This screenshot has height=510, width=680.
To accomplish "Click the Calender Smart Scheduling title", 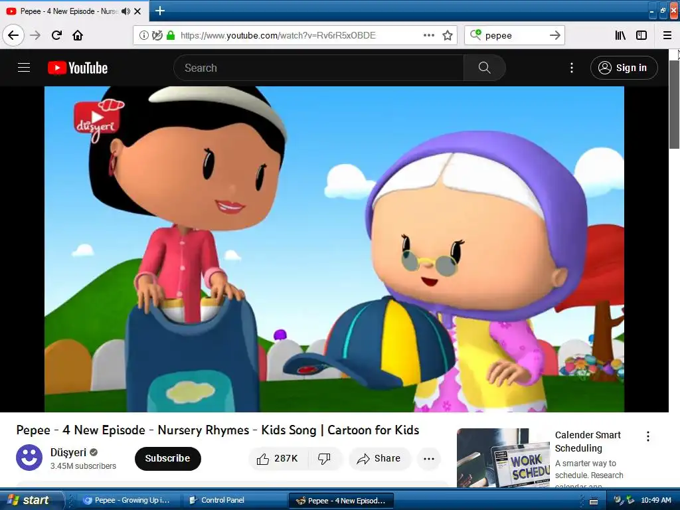I will tap(588, 442).
